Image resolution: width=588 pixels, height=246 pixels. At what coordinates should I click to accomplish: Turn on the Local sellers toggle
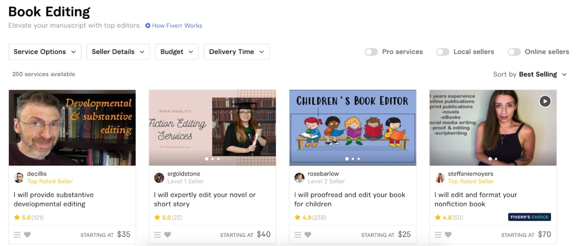click(x=443, y=51)
